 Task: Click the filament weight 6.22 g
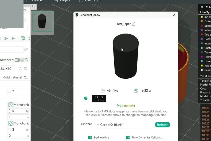point(146,90)
